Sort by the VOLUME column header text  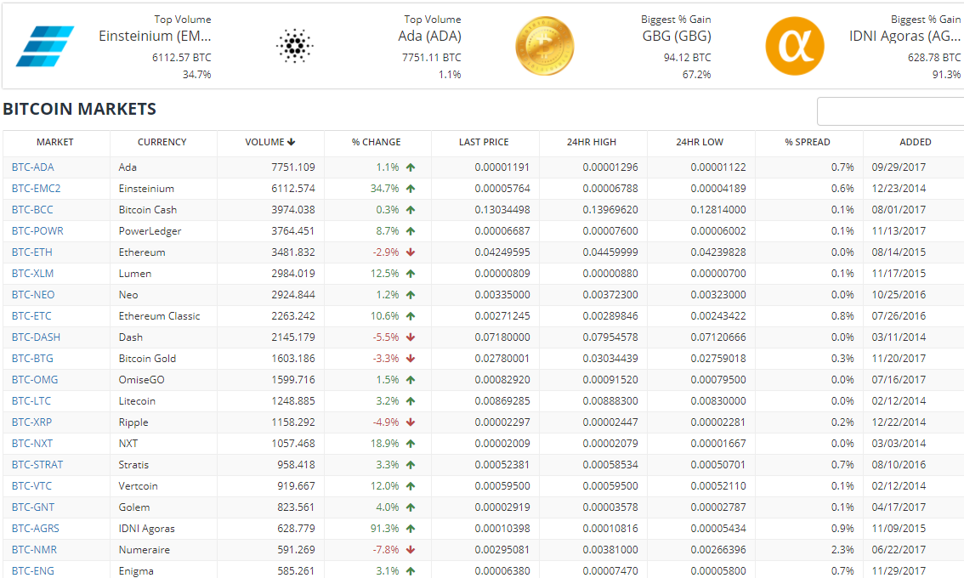(264, 142)
